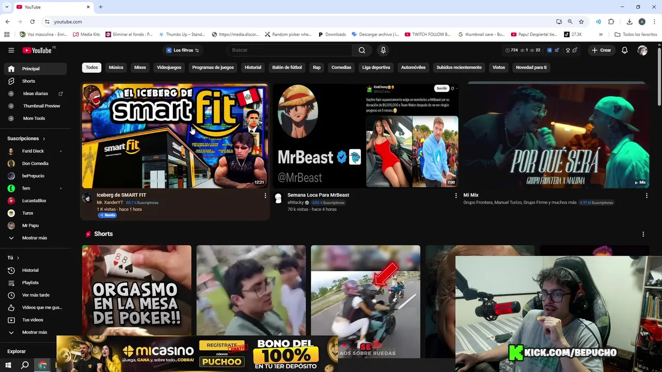Open the account avatar menu
The width and height of the screenshot is (662, 372).
(642, 50)
